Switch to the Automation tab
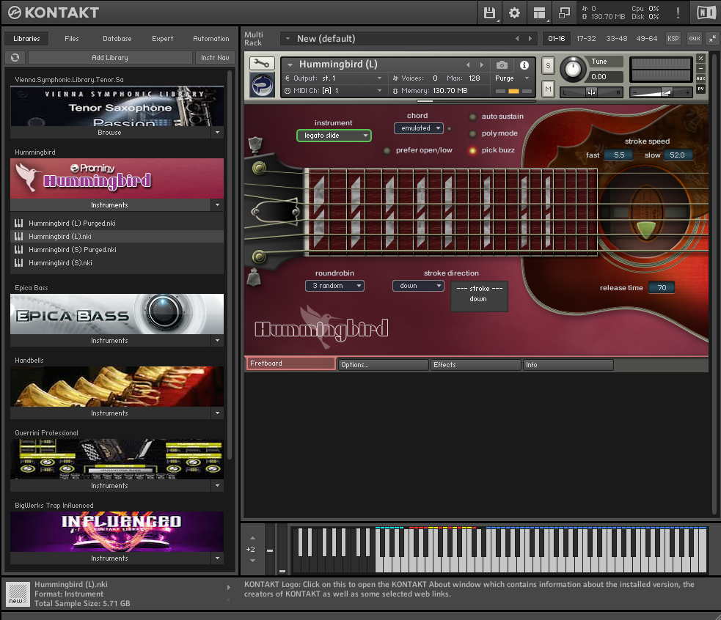The width and height of the screenshot is (721, 620). (x=211, y=39)
